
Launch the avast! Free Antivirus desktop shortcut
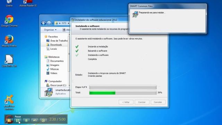pyautogui.click(x=9, y=102)
